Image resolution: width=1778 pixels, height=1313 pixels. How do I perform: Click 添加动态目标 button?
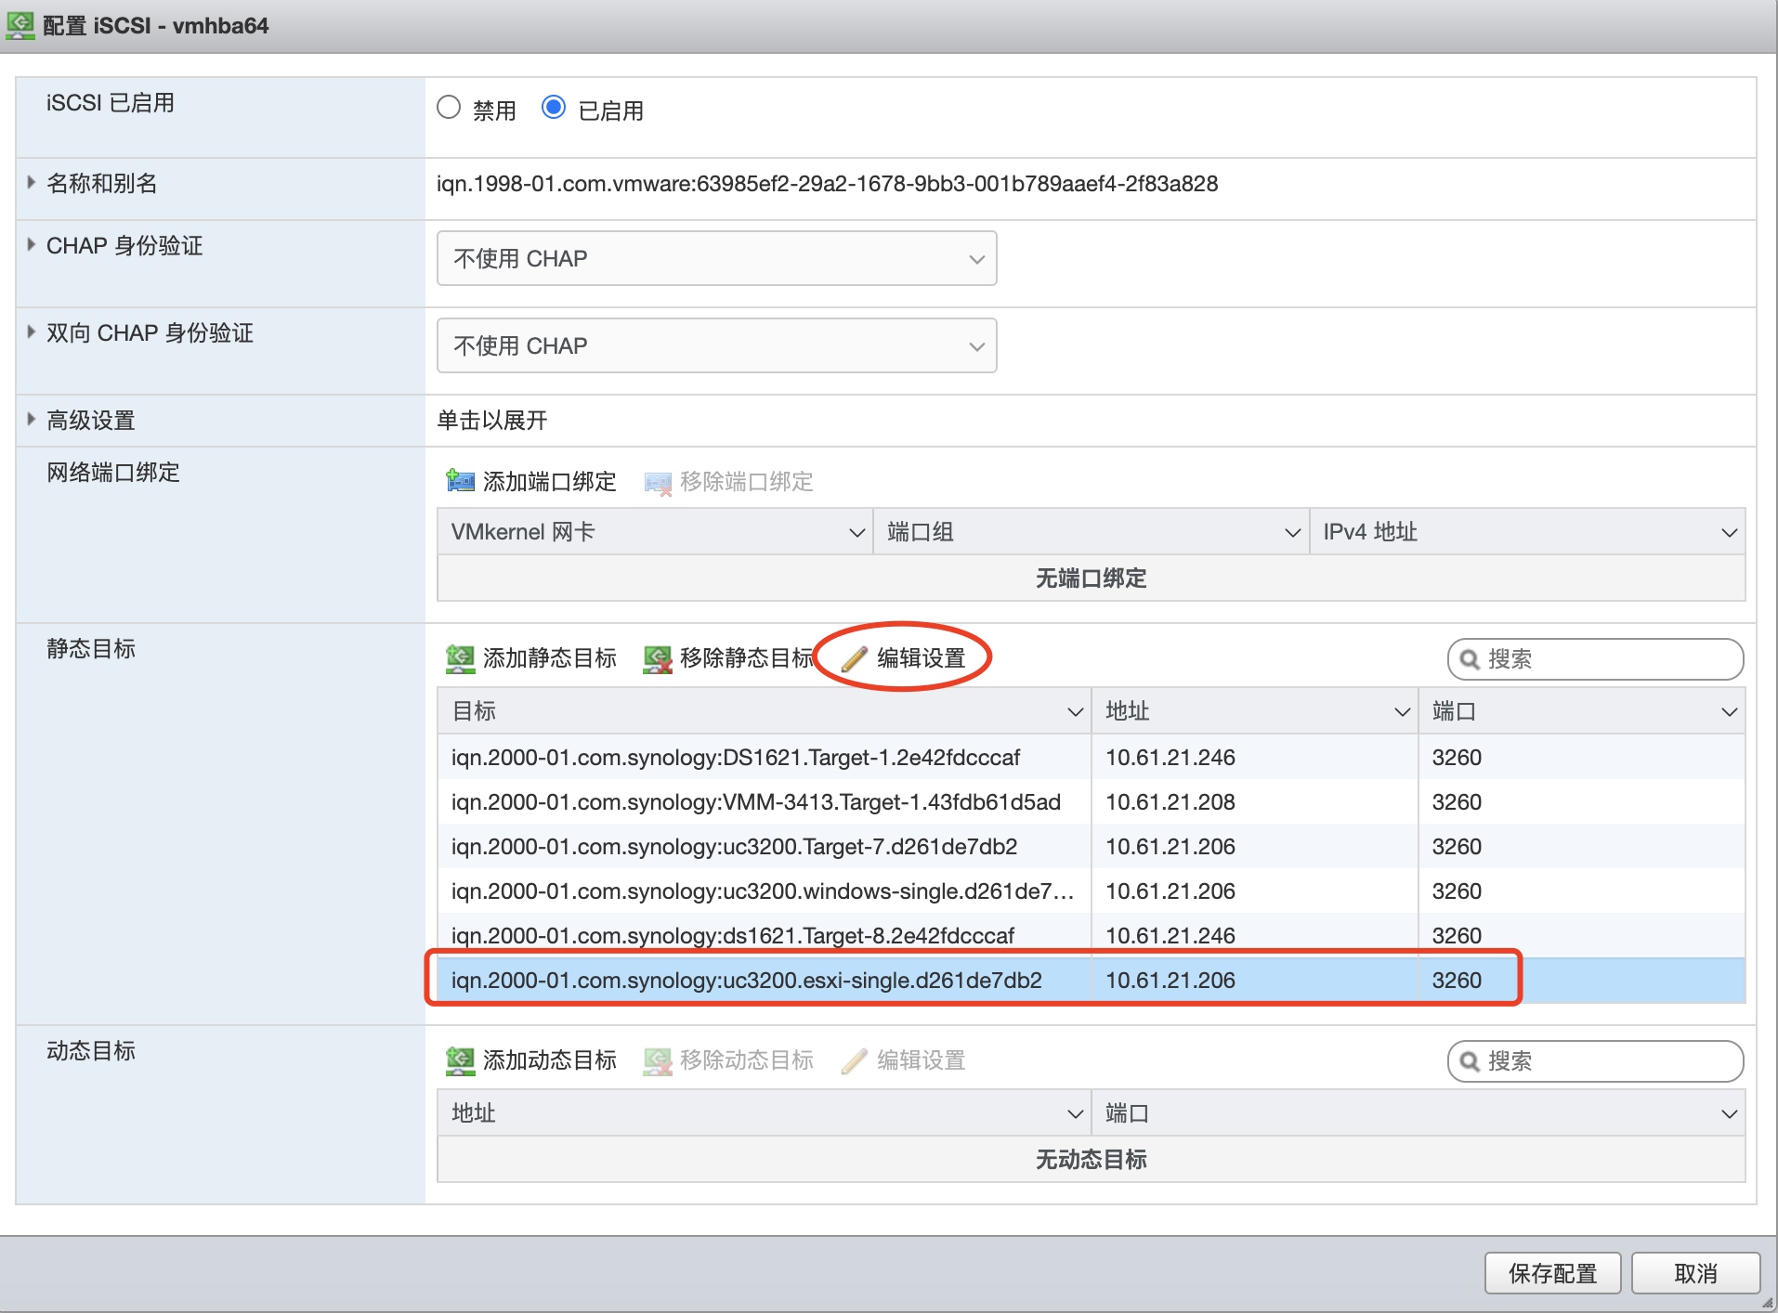click(x=531, y=1060)
